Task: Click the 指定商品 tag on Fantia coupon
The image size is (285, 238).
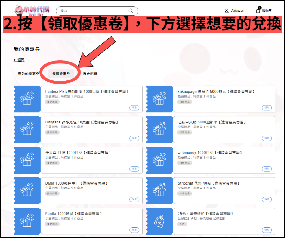Action: pyautogui.click(x=52, y=224)
